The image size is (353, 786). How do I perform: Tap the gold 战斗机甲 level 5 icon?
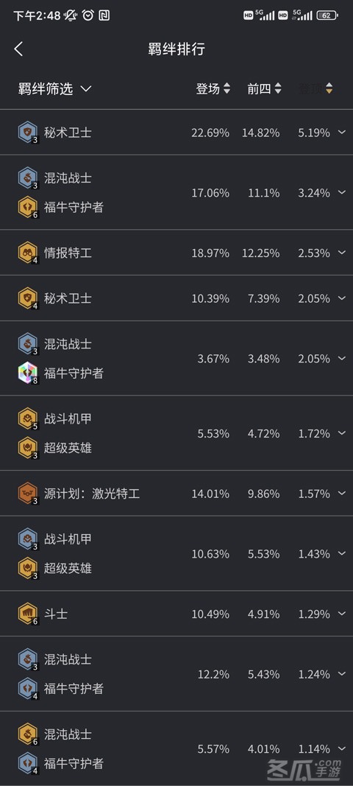27,418
